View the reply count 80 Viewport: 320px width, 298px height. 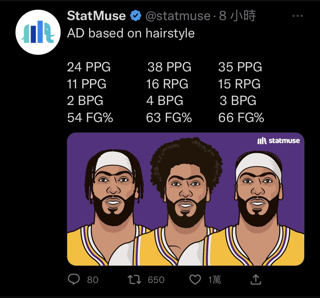93,279
